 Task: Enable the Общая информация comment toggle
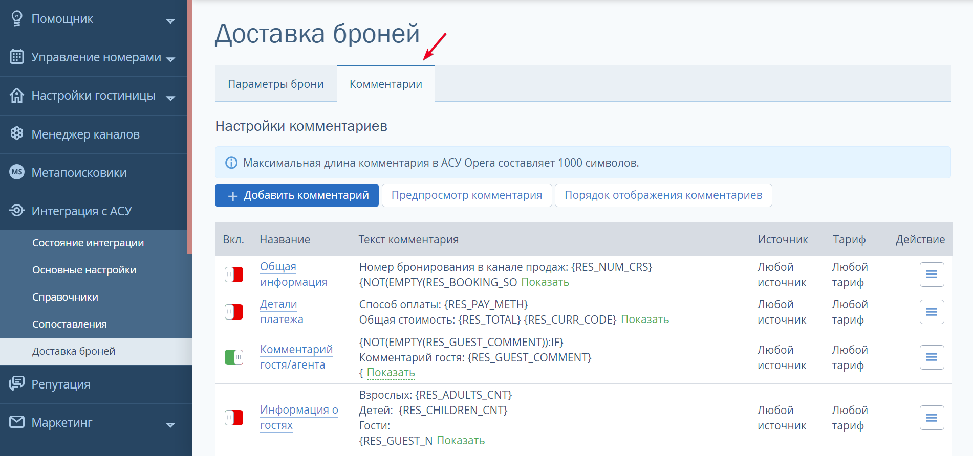[234, 275]
